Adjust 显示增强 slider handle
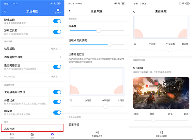The image size is (193, 140). pos(153,120)
